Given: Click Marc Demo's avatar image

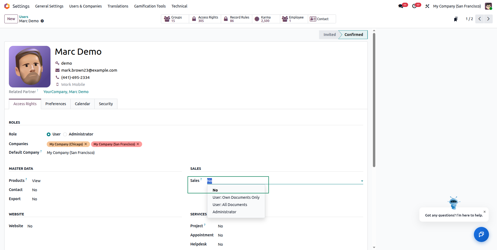Looking at the screenshot, I should click(x=30, y=67).
